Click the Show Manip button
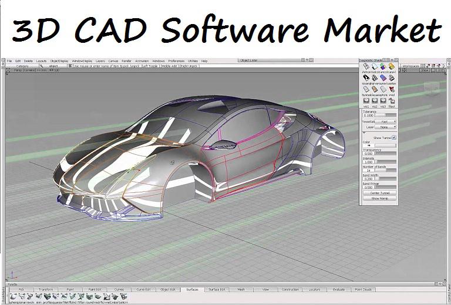This screenshot has height=305, width=451. [x=380, y=198]
